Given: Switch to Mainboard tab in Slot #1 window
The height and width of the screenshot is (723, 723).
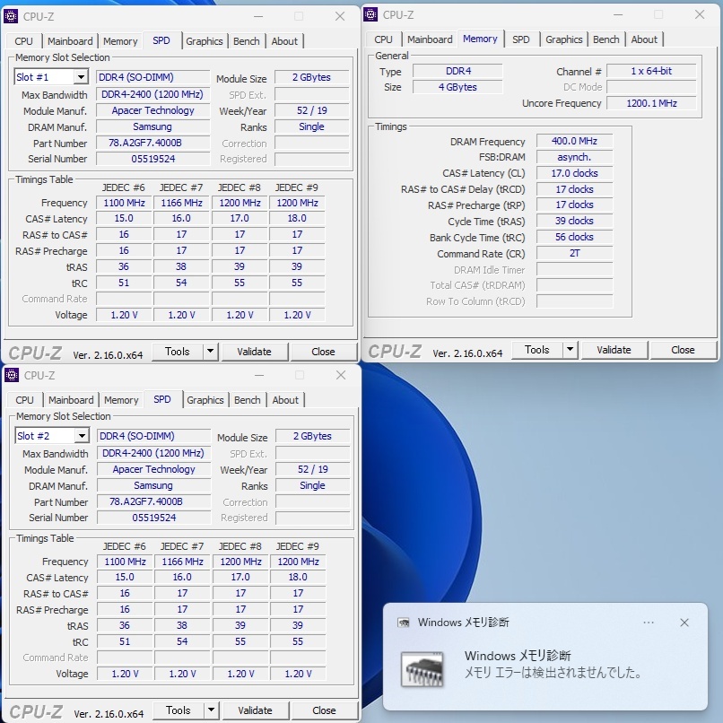Looking at the screenshot, I should click(70, 41).
